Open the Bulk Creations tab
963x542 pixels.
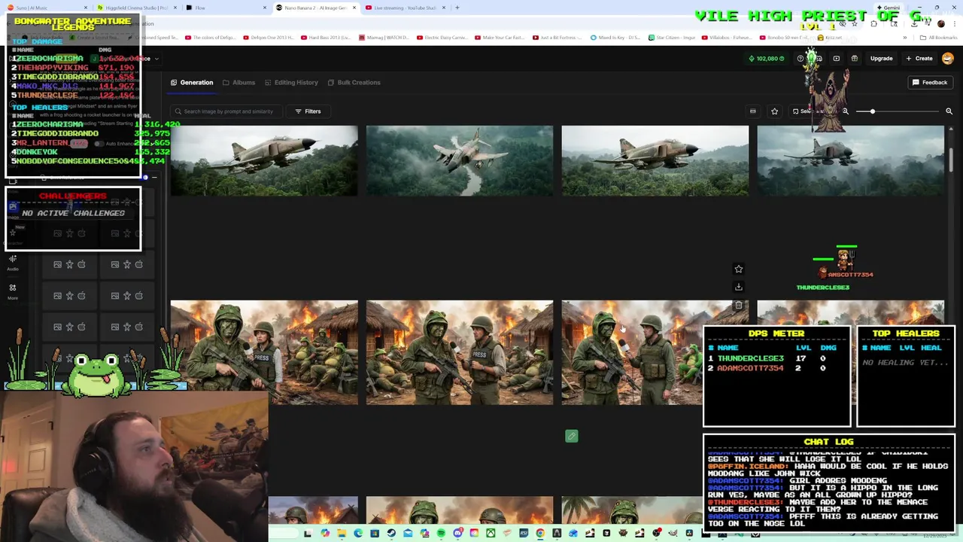[354, 82]
